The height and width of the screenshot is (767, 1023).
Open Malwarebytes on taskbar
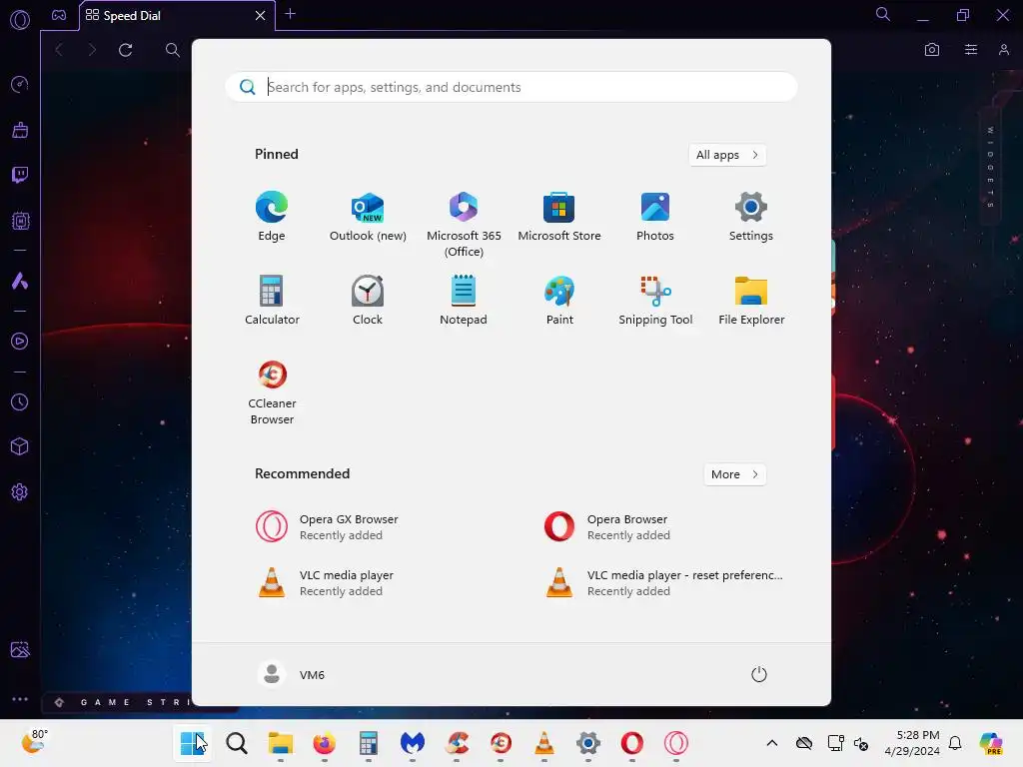(x=413, y=743)
